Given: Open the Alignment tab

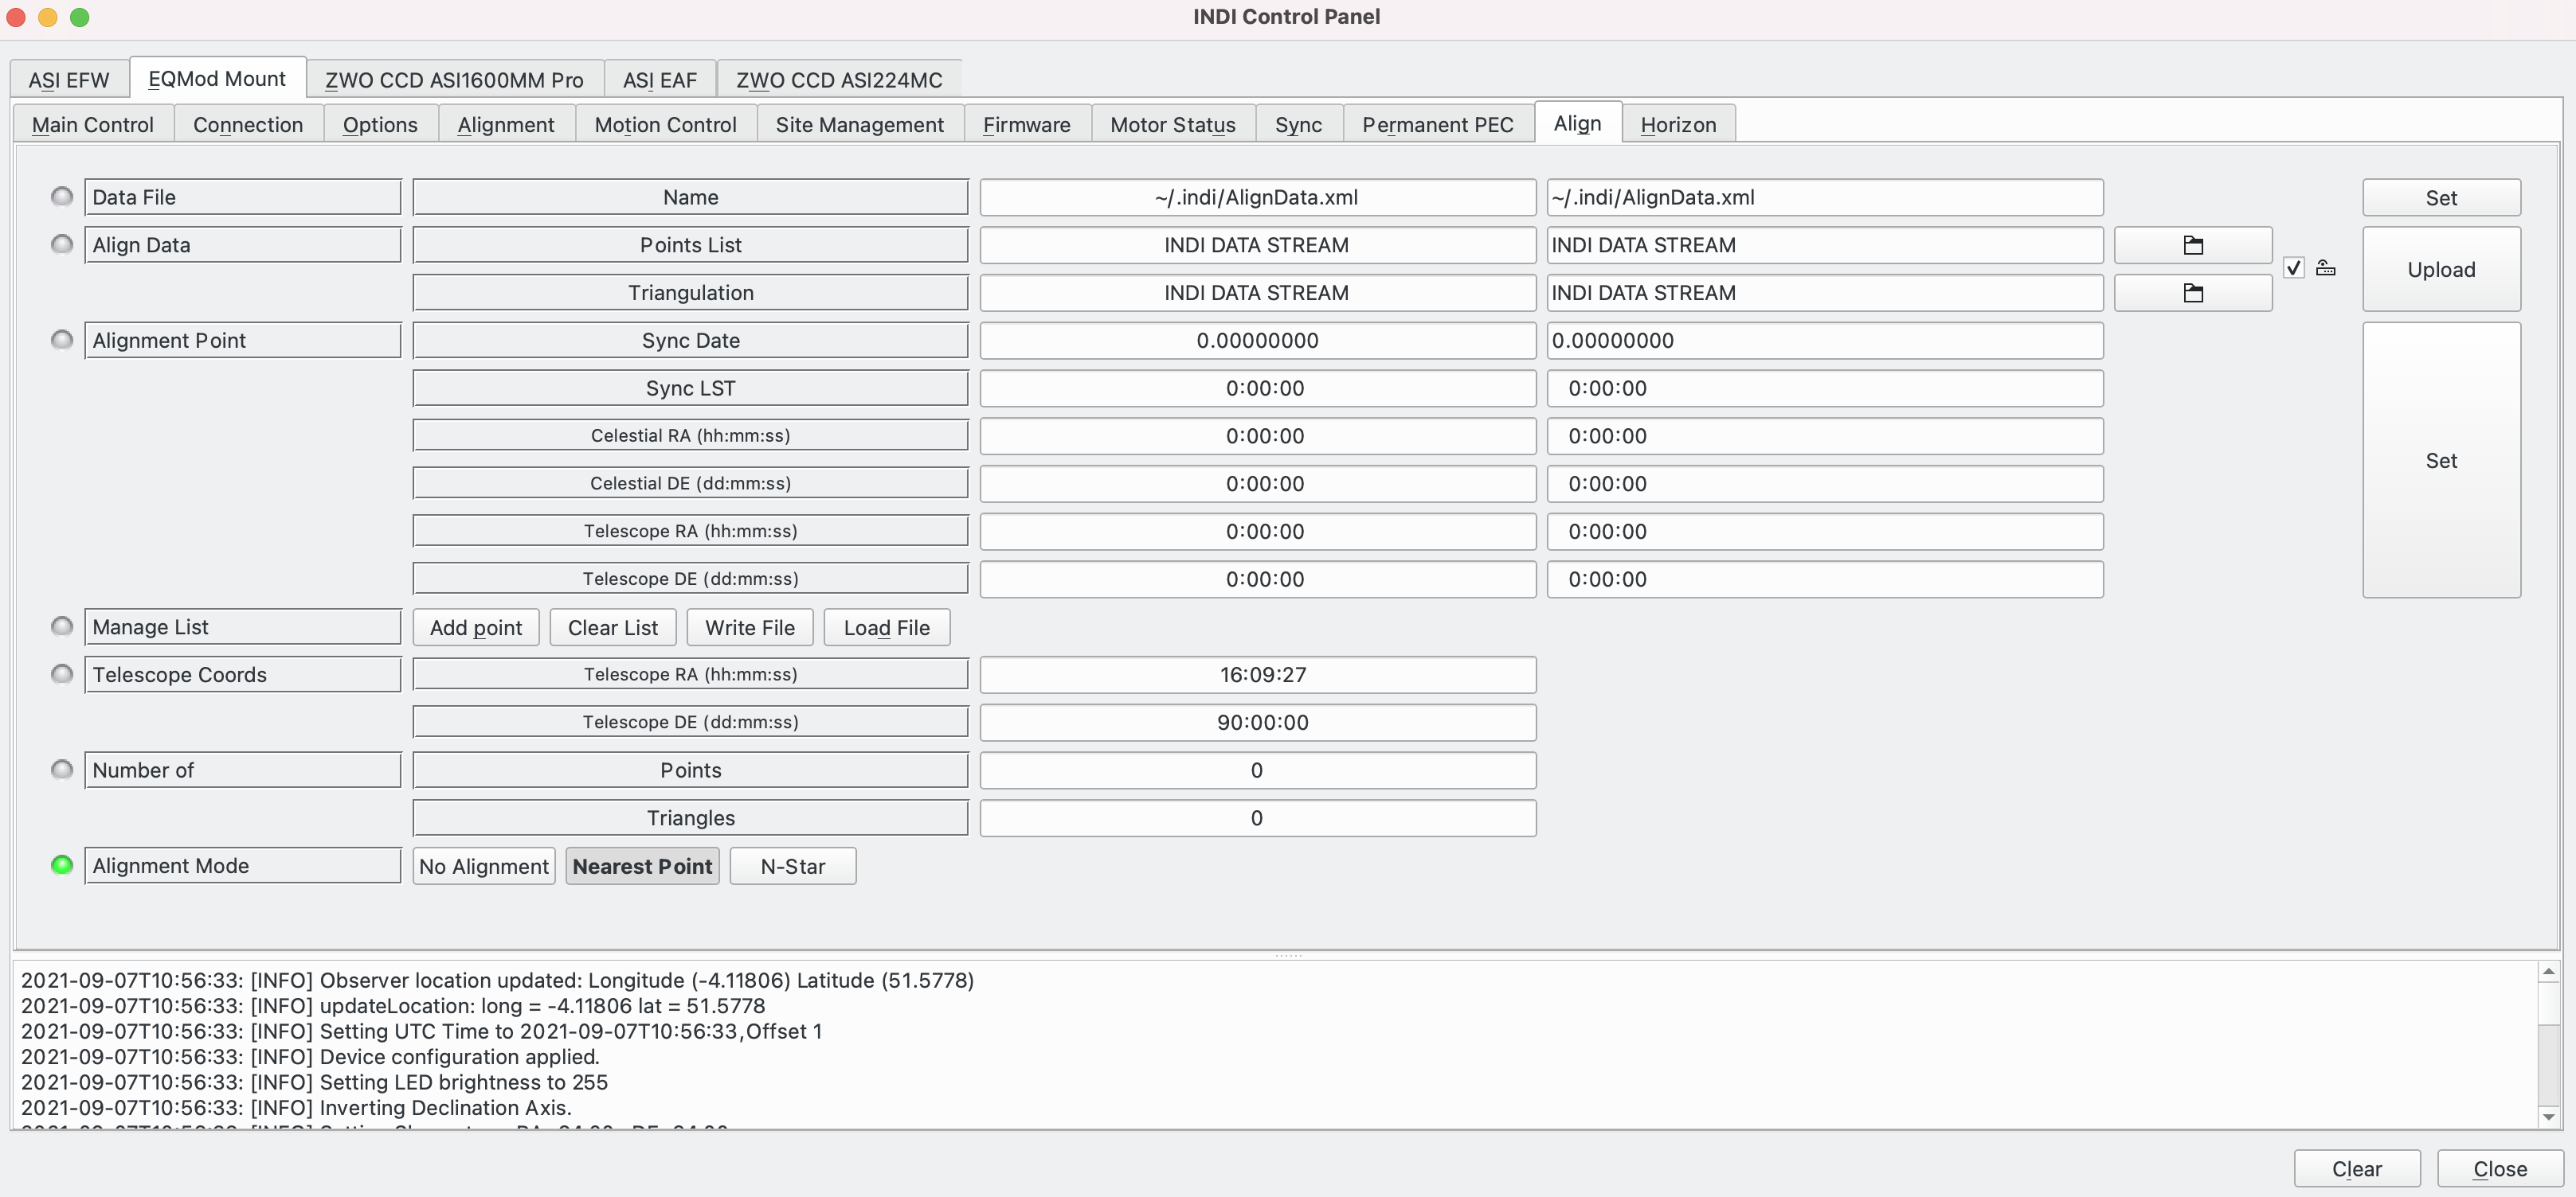Looking at the screenshot, I should [506, 125].
